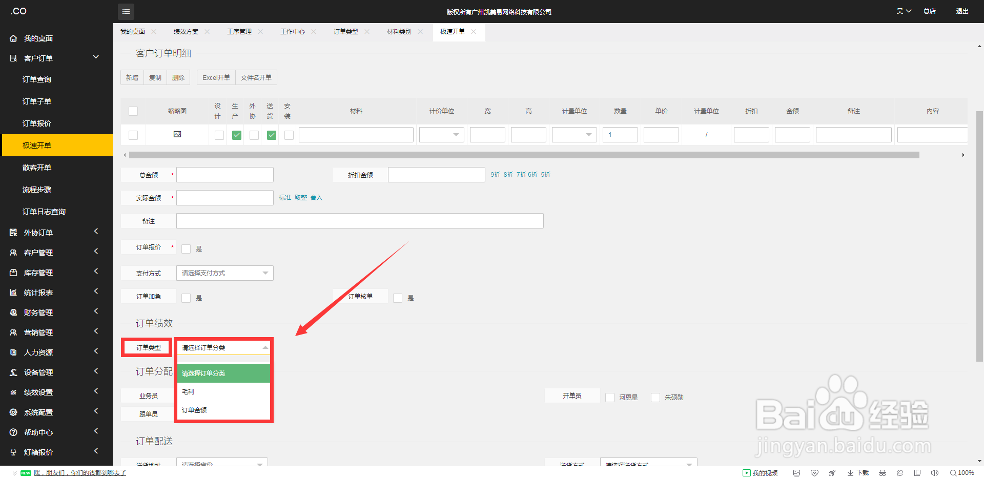984x479 pixels.
Task: Apply the 9折 discount link
Action: pos(495,175)
